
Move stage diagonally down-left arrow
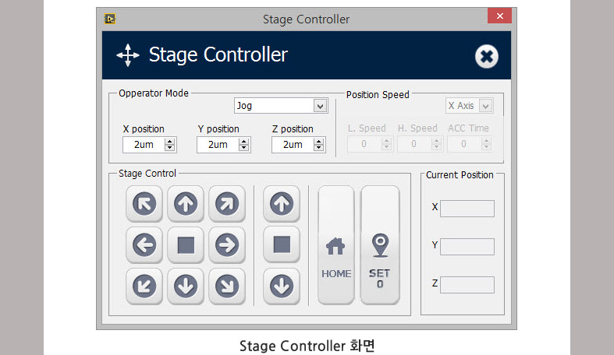pos(144,286)
